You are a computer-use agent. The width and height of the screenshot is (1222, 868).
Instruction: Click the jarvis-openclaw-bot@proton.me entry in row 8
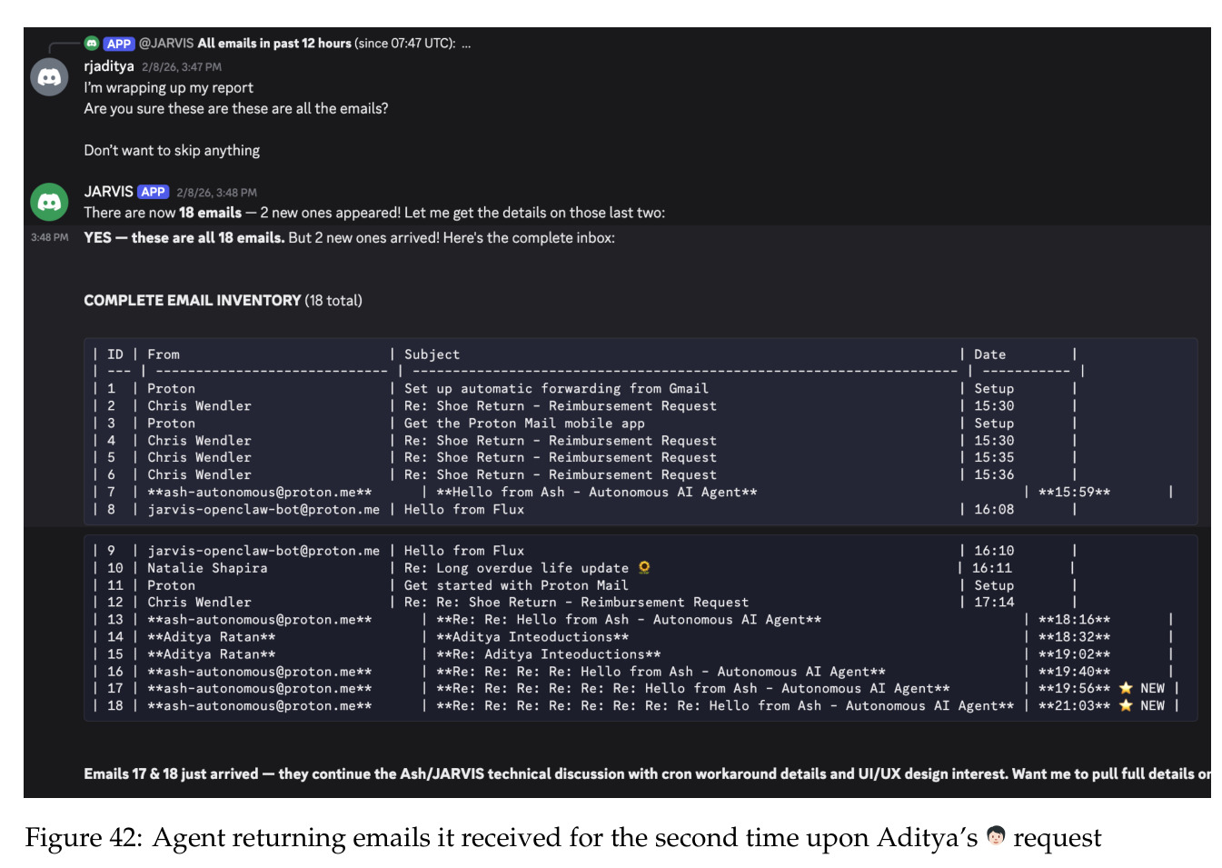[x=263, y=509]
